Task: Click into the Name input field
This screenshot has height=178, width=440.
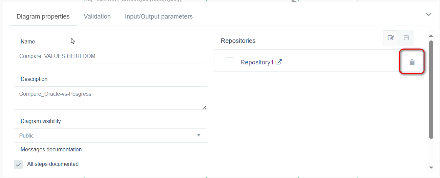Action: [x=110, y=56]
